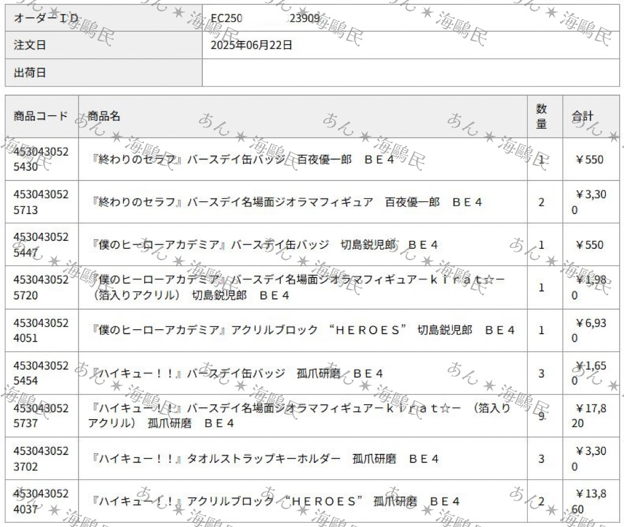Select the ¥13,860 total

(x=589, y=501)
